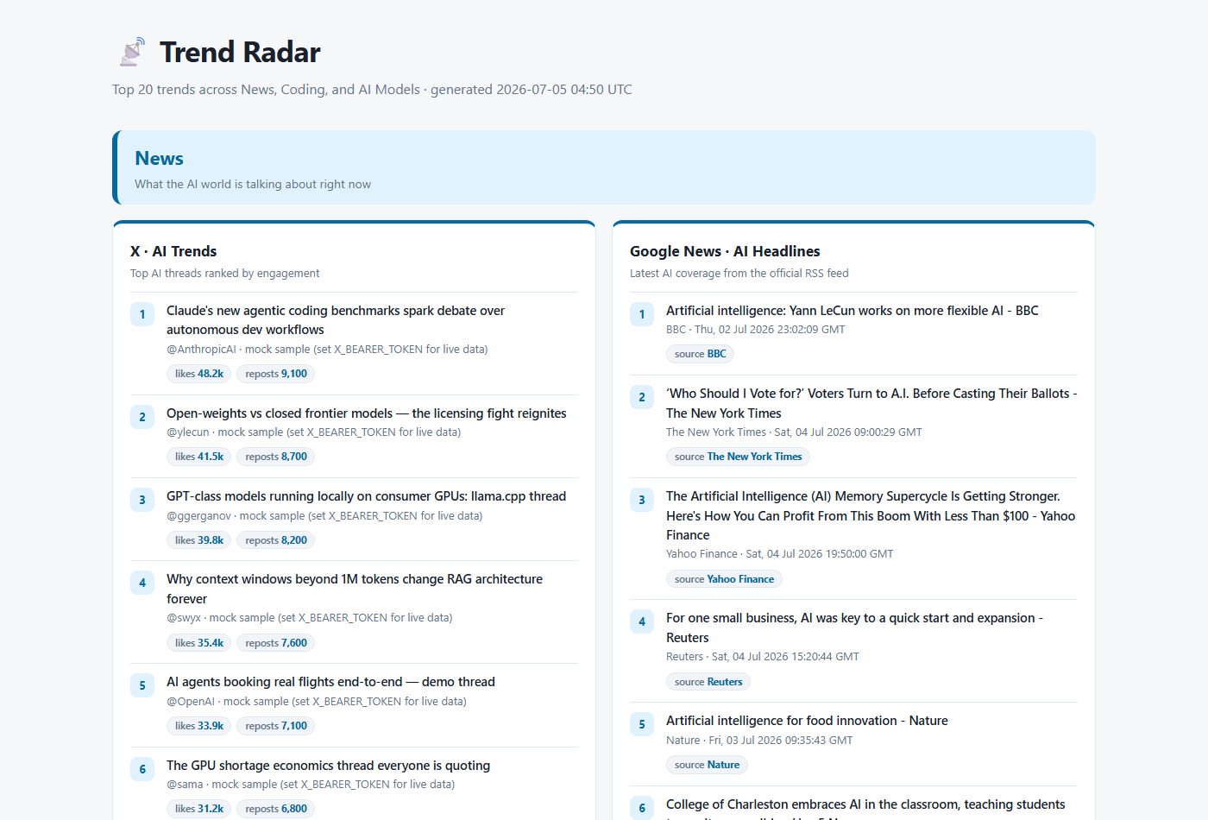Click the Trend Radar page title
Screen dimensions: 1208x820
pos(240,52)
